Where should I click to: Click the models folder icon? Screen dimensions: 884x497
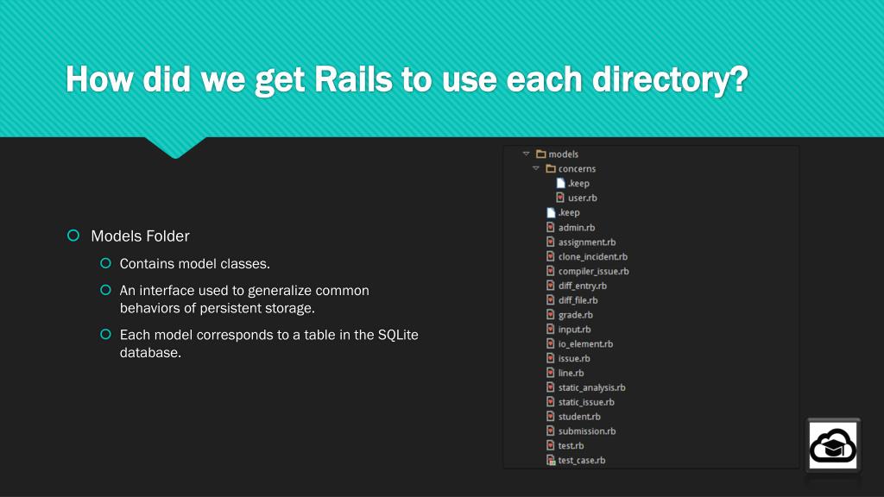point(541,154)
